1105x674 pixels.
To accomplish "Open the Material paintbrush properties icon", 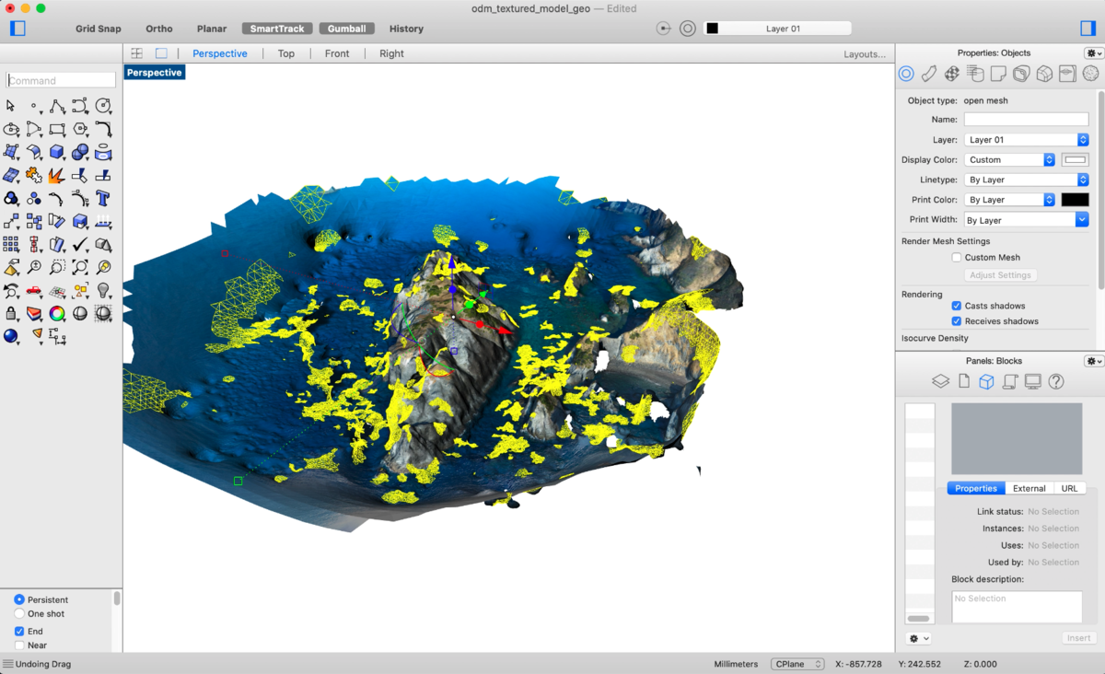I will 929,74.
